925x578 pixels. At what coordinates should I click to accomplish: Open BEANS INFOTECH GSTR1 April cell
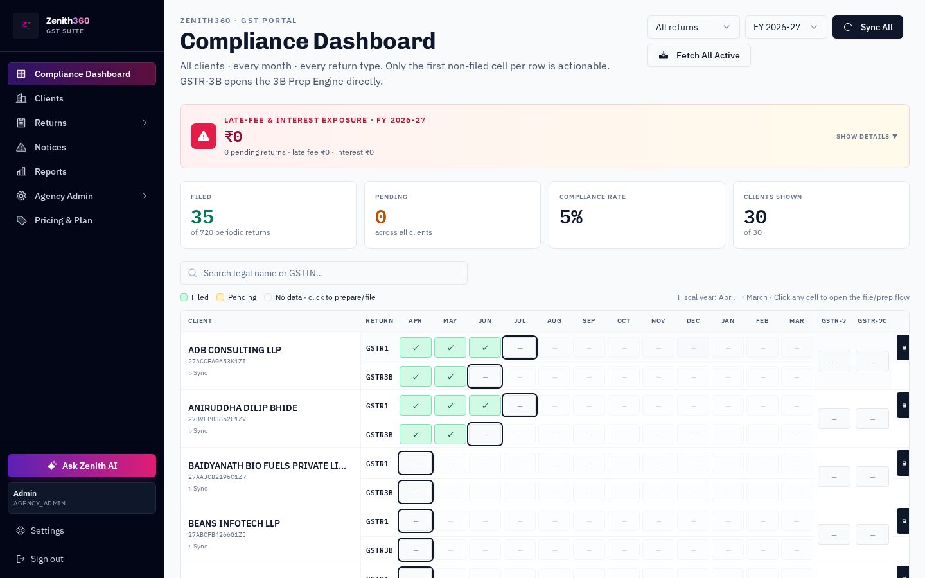tap(416, 521)
